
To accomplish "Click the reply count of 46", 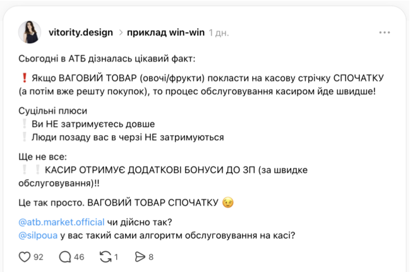I will click(79, 257).
